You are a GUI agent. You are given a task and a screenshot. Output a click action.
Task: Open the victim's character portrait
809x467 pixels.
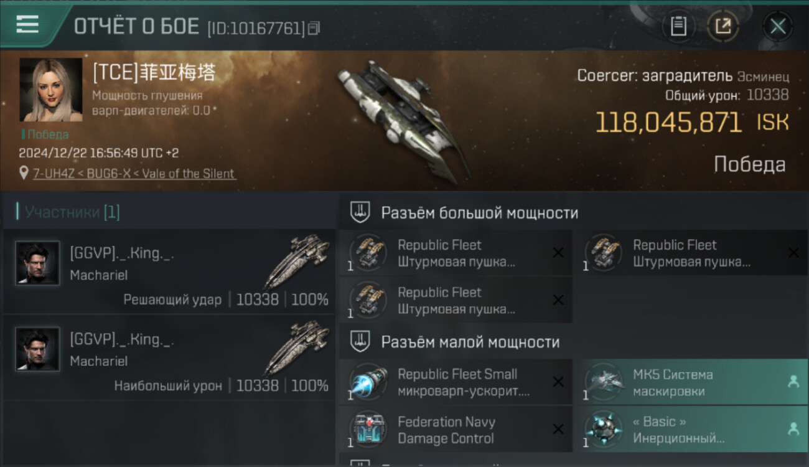pos(51,90)
